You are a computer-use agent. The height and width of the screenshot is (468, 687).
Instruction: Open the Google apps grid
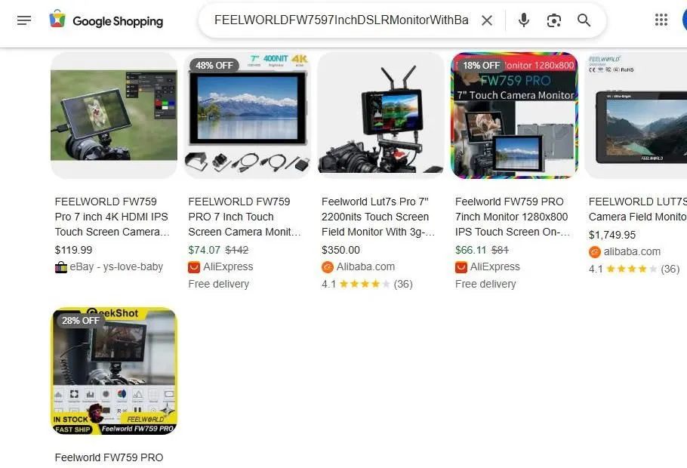661,20
